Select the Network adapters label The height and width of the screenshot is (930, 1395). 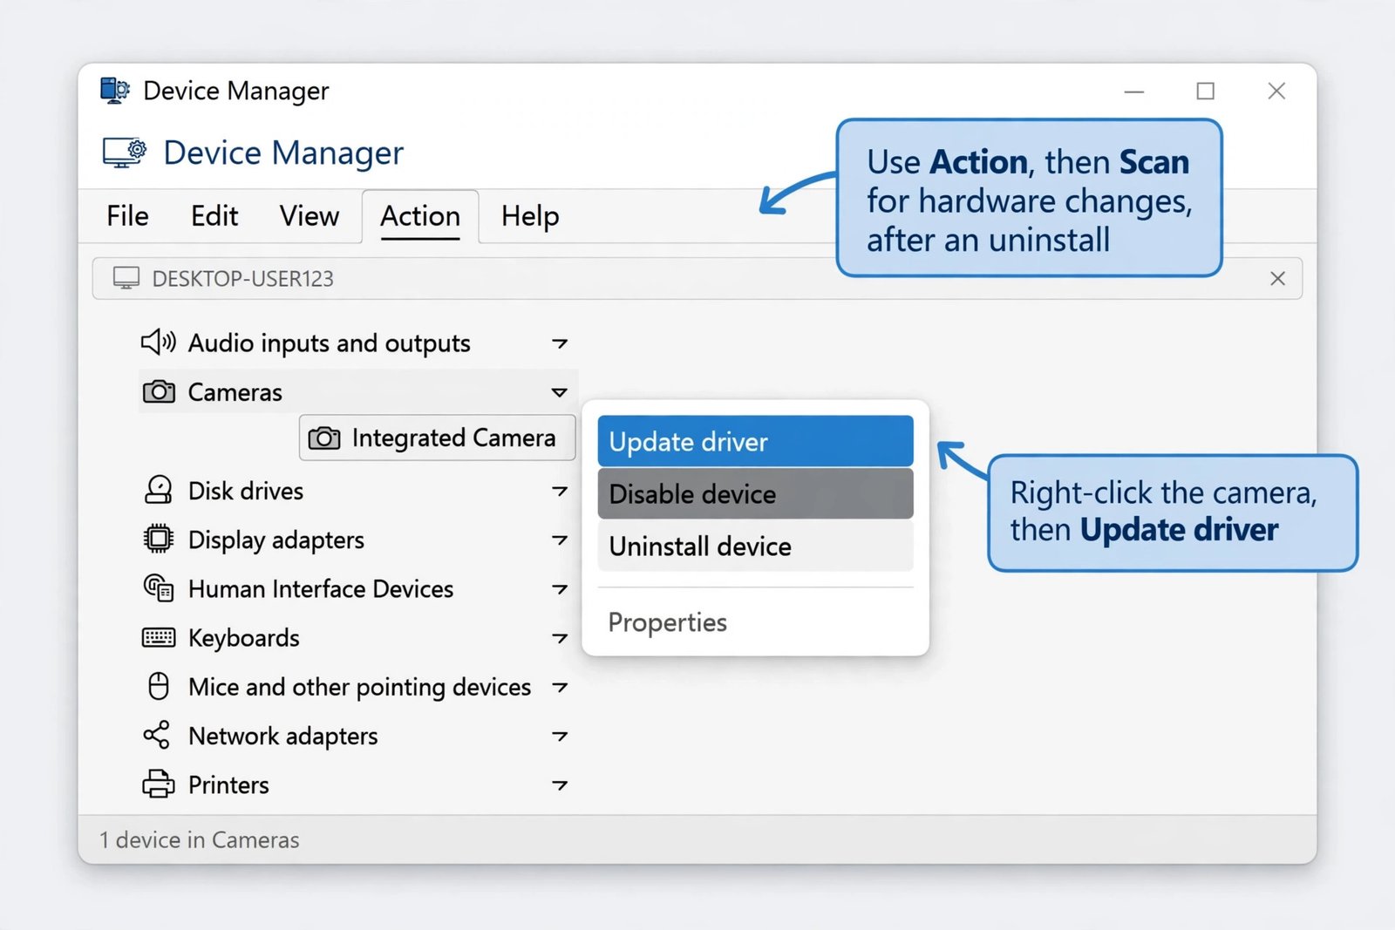click(x=283, y=736)
